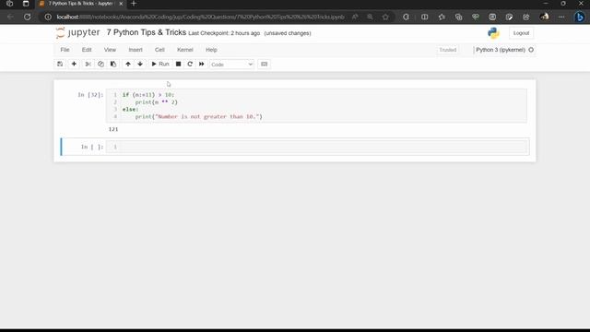Click the browser address bar URL
This screenshot has width=590, height=332.
click(x=200, y=17)
